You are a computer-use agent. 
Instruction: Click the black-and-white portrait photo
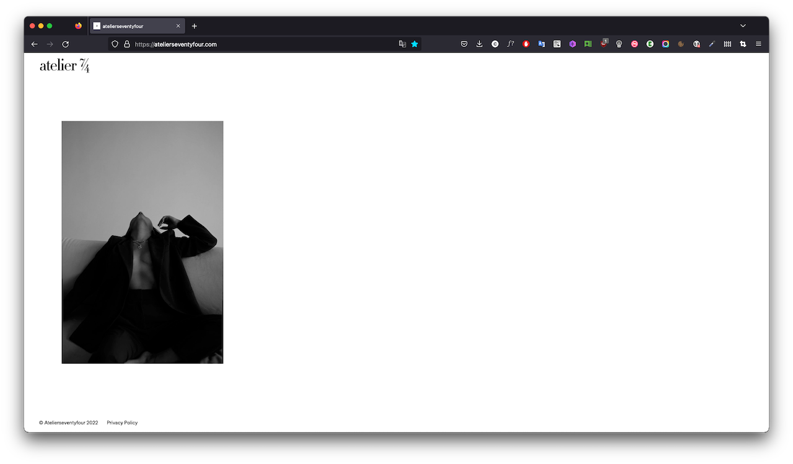point(142,242)
